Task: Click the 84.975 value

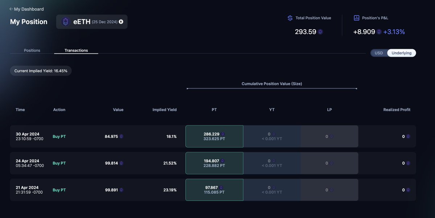Action: (111, 136)
